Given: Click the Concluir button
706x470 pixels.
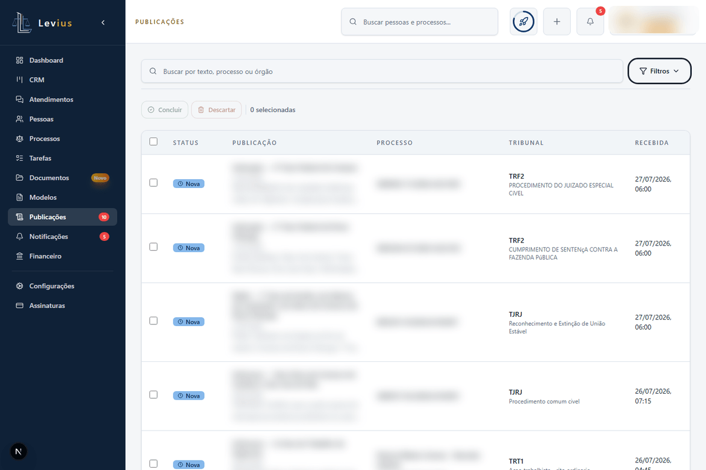Looking at the screenshot, I should pyautogui.click(x=165, y=110).
